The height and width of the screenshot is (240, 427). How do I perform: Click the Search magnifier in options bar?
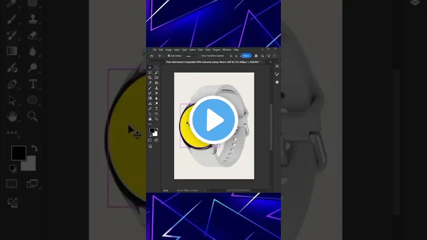(263, 56)
